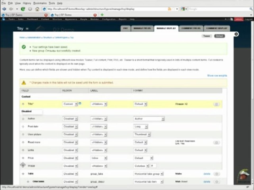
Task: Click the admin user link in the toolbar
Action: [x=239, y=19]
